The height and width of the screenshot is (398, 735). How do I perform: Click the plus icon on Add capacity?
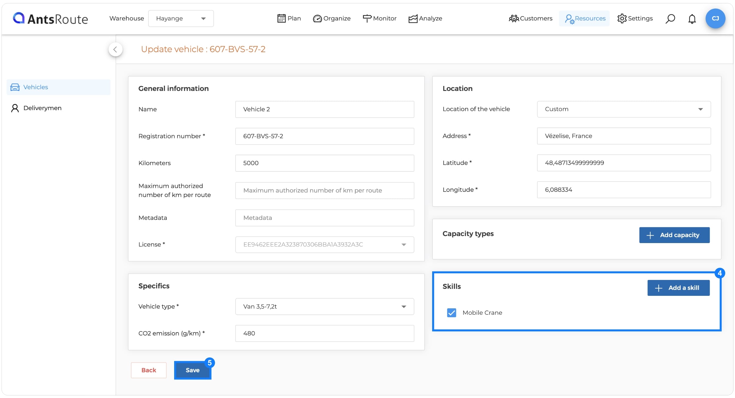tap(650, 235)
